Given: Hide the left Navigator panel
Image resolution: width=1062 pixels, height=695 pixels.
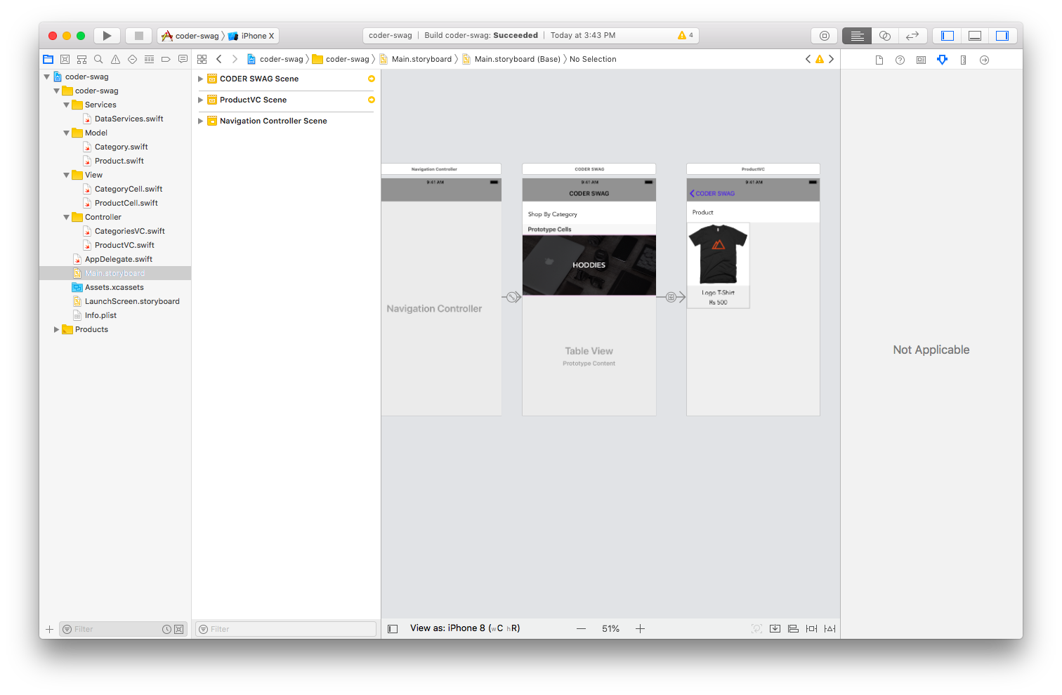Looking at the screenshot, I should tap(948, 35).
